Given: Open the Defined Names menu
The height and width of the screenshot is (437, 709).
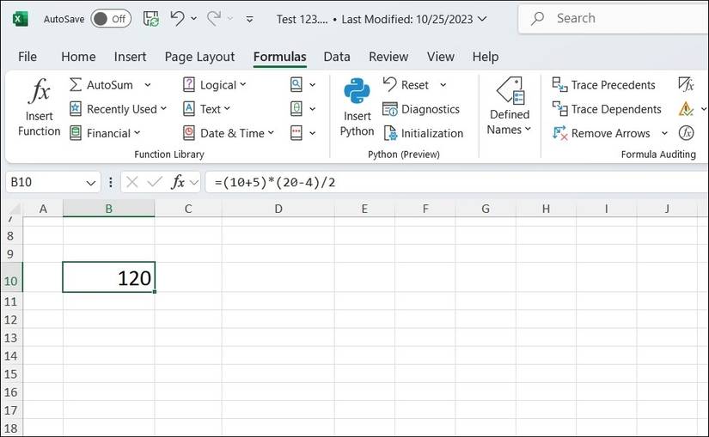Looking at the screenshot, I should tap(510, 106).
